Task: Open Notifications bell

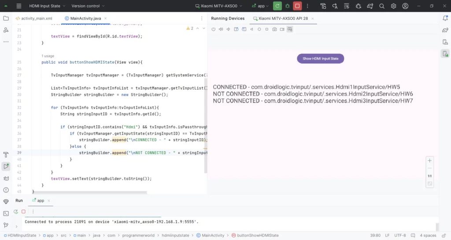Action: [445, 18]
